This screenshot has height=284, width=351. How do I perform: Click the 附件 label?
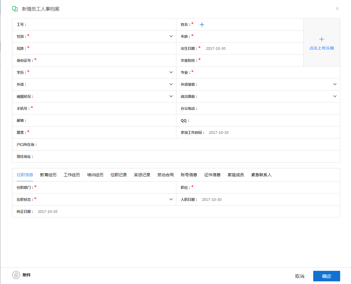click(27, 275)
